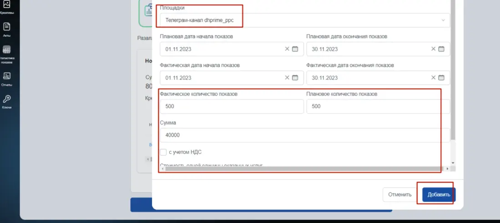Click the horizontal scrollbar left arrow
Image resolution: width=500 pixels, height=223 pixels.
pos(162,168)
